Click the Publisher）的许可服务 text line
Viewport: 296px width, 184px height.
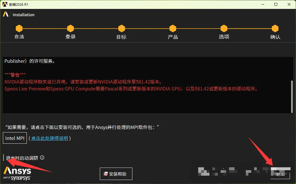[30, 61]
